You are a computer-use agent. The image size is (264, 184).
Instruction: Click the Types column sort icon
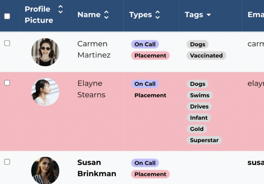tap(158, 15)
